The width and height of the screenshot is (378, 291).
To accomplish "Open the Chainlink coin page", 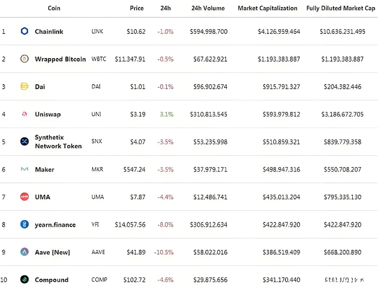I will (49, 31).
